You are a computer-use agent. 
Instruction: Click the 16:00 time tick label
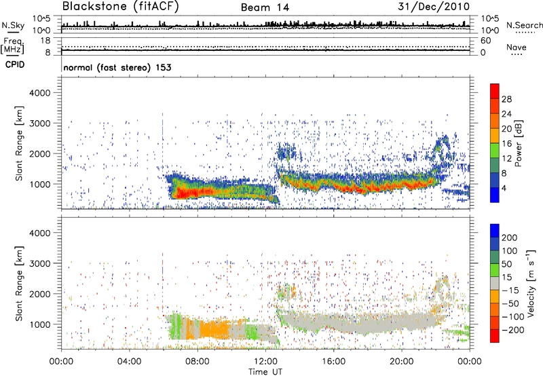tap(333, 362)
